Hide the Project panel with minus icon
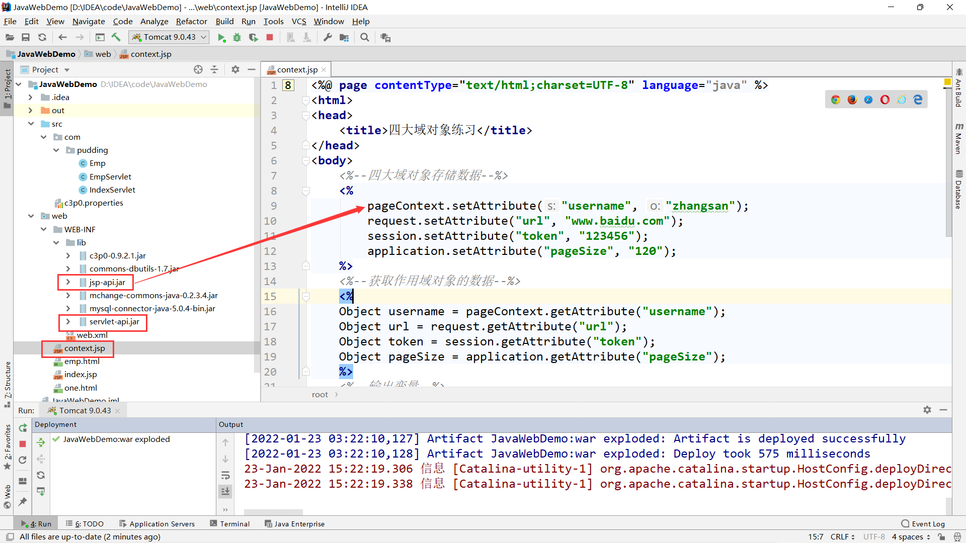The width and height of the screenshot is (966, 543). (x=252, y=69)
